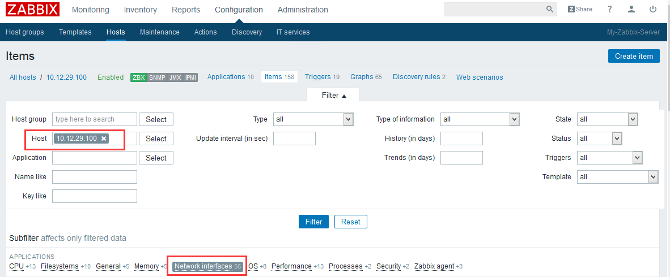Image resolution: width=670 pixels, height=277 pixels.
Task: Open the Monitoring menu
Action: pyautogui.click(x=91, y=10)
